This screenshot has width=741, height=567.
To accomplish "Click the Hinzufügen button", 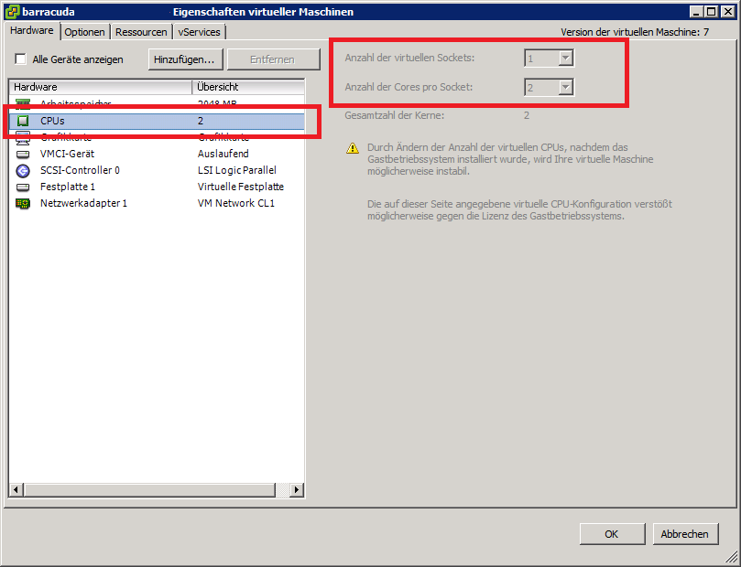I will pos(184,59).
